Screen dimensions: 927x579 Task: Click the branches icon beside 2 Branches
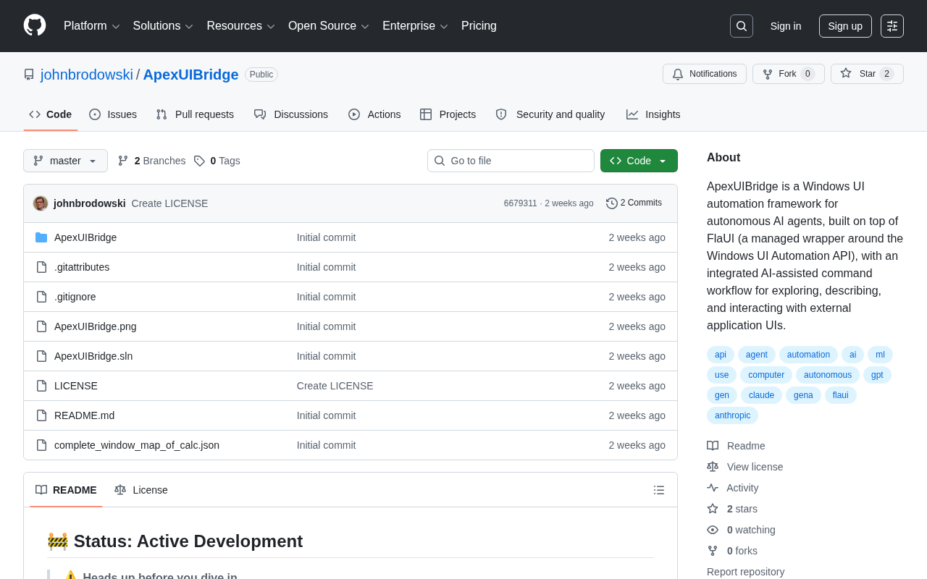click(x=123, y=161)
